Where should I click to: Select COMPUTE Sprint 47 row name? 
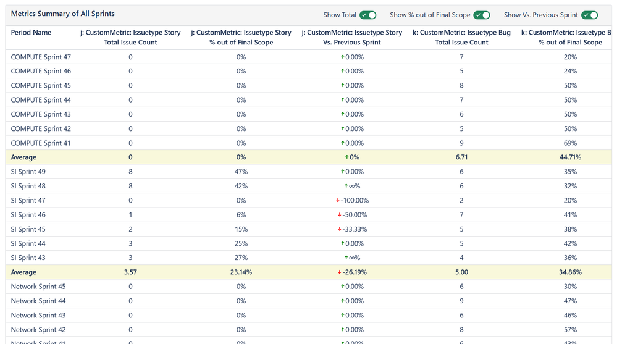pyautogui.click(x=41, y=57)
